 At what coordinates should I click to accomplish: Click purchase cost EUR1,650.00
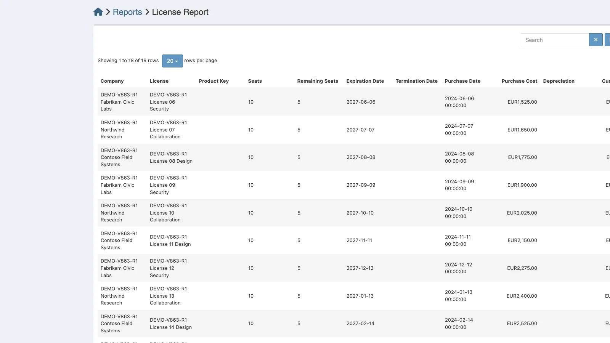(522, 130)
